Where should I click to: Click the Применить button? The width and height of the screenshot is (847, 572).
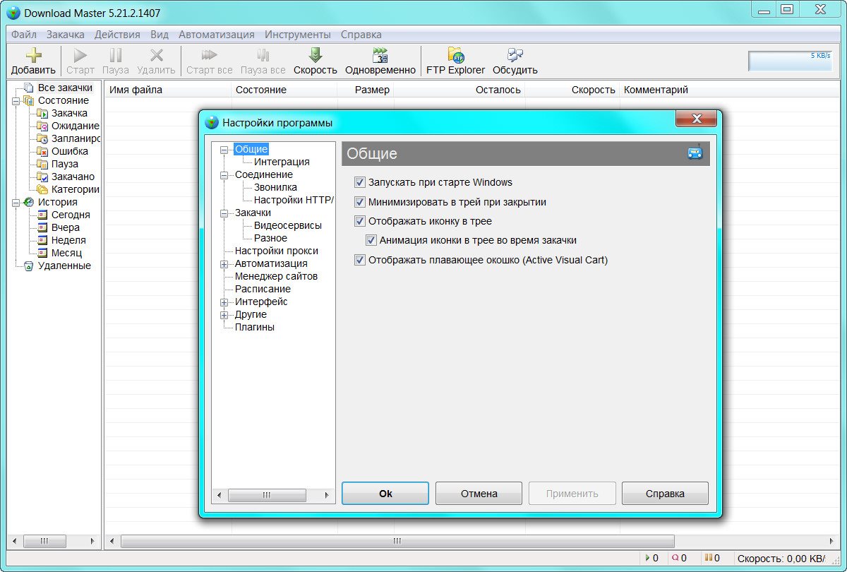572,494
